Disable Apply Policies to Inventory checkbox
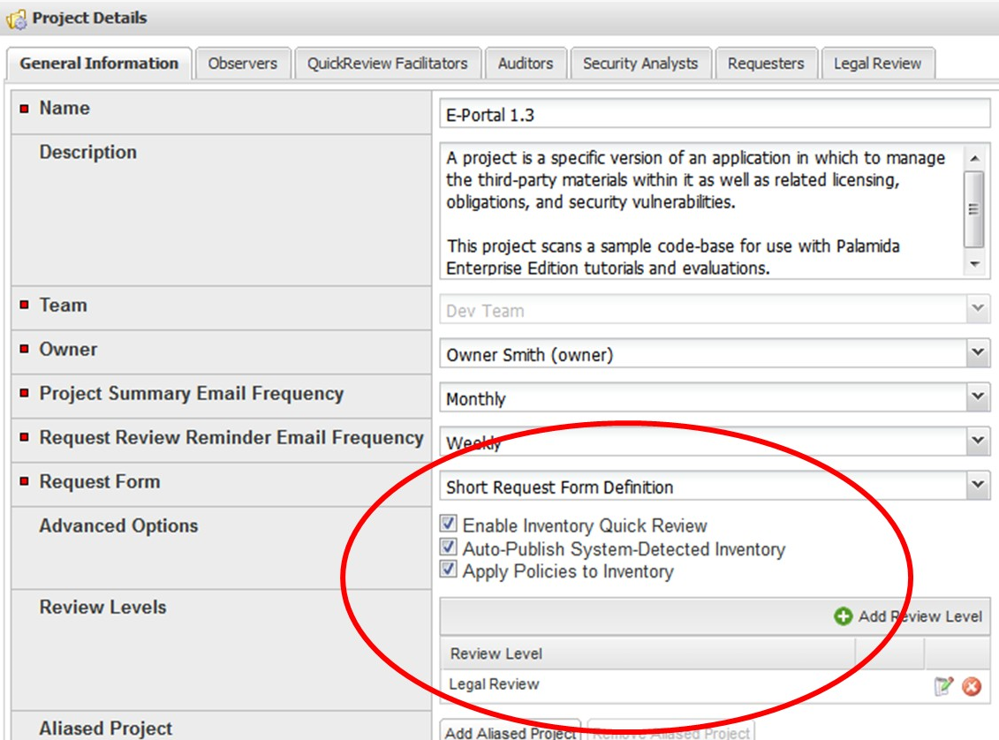 (449, 571)
